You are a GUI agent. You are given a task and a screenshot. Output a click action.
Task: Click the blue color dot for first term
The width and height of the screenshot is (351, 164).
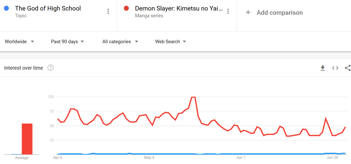7,8
